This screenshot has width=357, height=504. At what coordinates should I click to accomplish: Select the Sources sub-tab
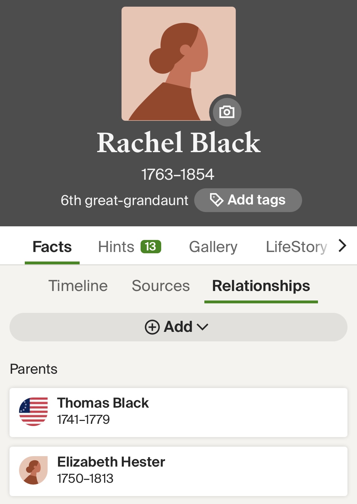[161, 286]
